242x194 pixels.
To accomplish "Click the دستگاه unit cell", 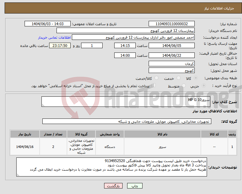I will pos(110,147).
